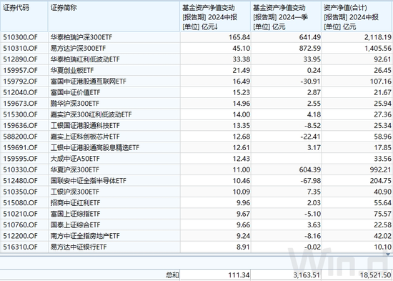Select code 512480.OF
Screen dimensions: 393x281
tap(20, 181)
